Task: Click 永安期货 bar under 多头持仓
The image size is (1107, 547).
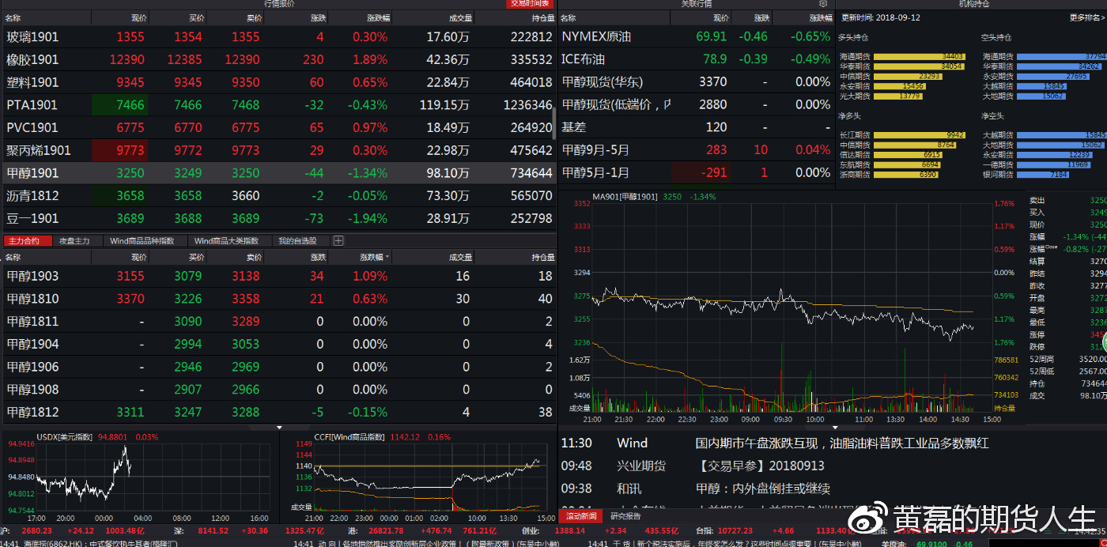Action: click(898, 86)
